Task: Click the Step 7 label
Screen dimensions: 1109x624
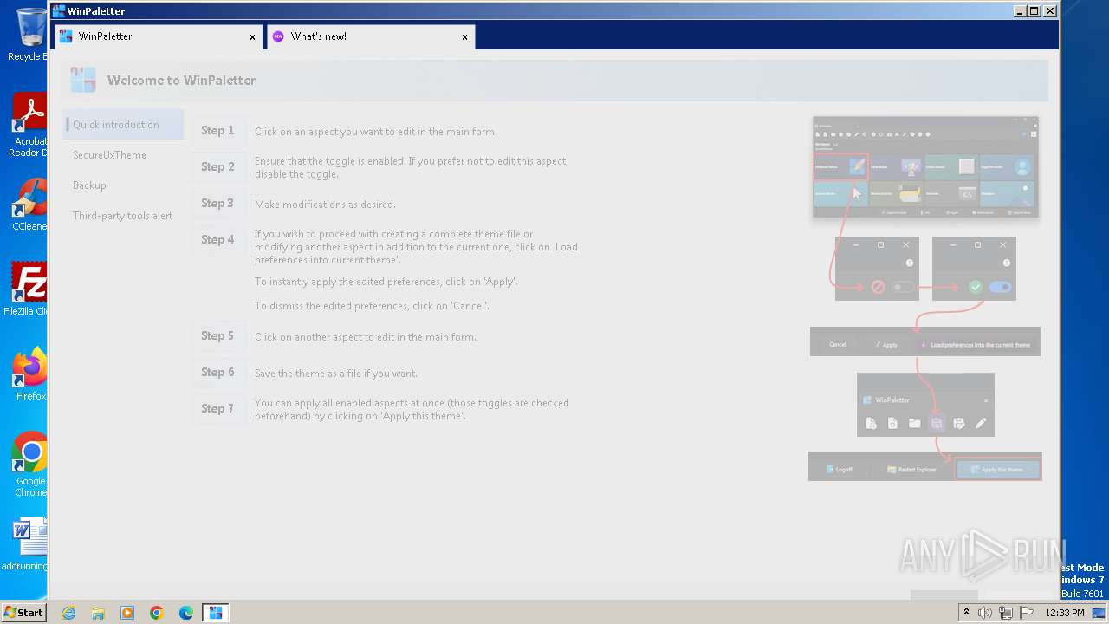Action: point(217,409)
